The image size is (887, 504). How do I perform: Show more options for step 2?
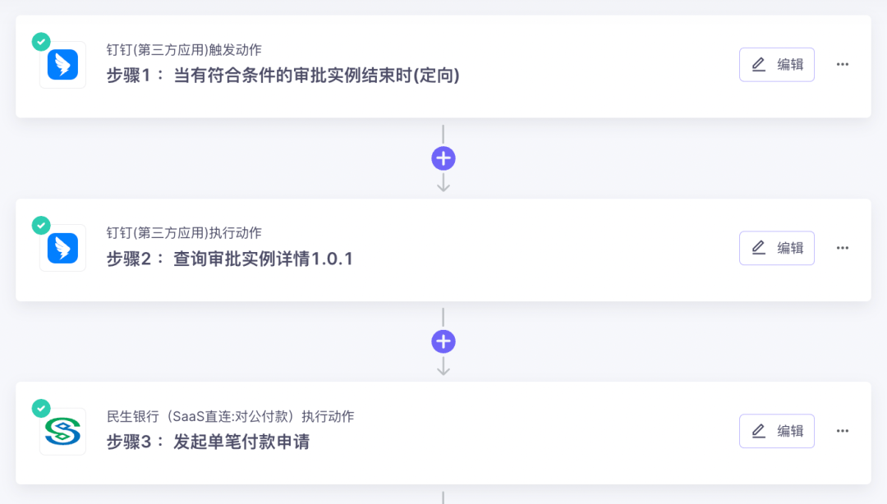(843, 248)
